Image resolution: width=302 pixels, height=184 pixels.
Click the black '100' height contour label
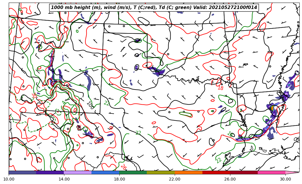[90, 105]
